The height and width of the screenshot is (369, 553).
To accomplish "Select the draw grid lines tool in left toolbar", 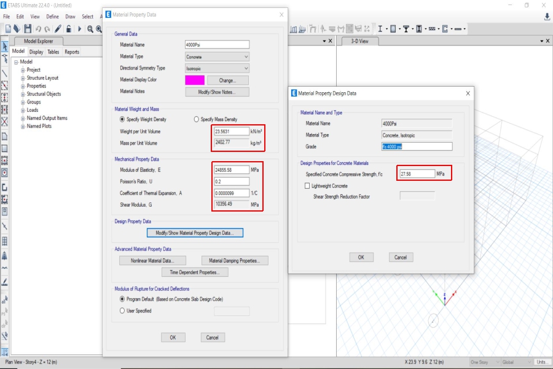I will coord(4,241).
